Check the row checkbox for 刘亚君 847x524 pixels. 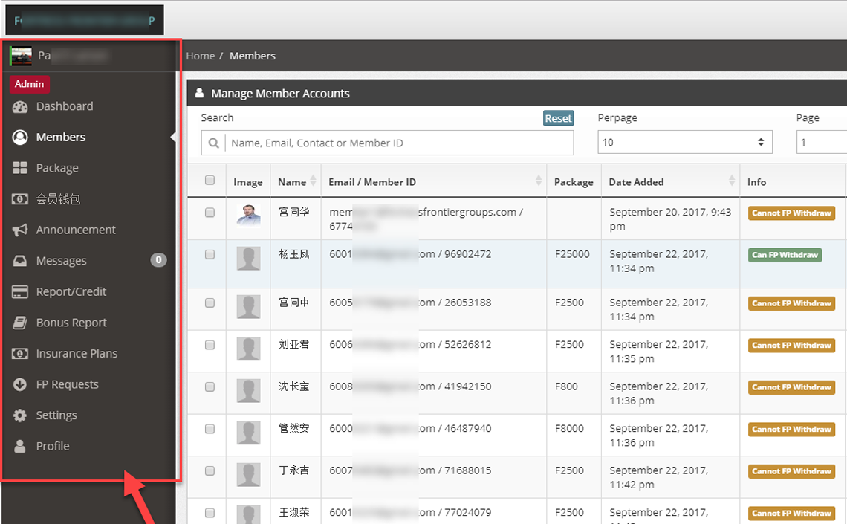click(210, 345)
